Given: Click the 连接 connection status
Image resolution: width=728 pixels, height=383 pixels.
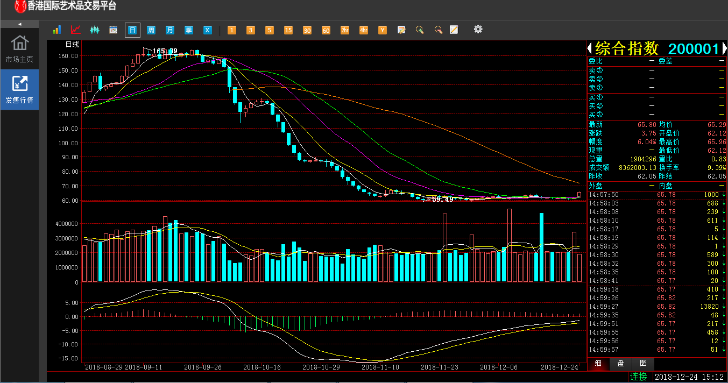Looking at the screenshot, I should [x=638, y=377].
